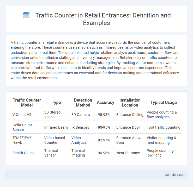
Task: Select the 'Thermal Sensor' cell
Action: [x=56, y=153]
